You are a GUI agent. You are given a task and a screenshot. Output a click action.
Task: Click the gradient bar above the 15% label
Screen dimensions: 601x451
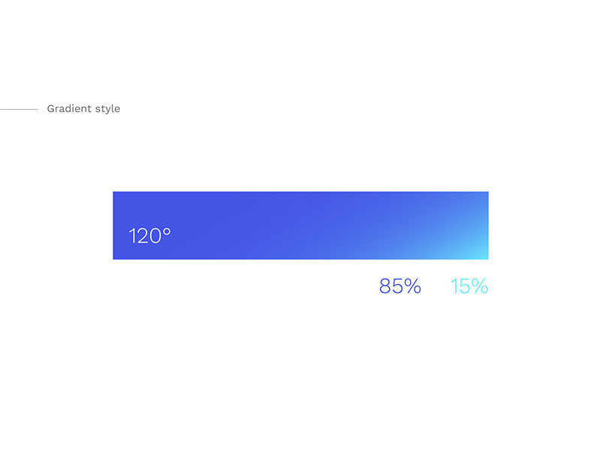pyautogui.click(x=469, y=225)
